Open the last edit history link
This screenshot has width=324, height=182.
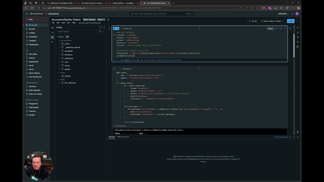pos(89,23)
